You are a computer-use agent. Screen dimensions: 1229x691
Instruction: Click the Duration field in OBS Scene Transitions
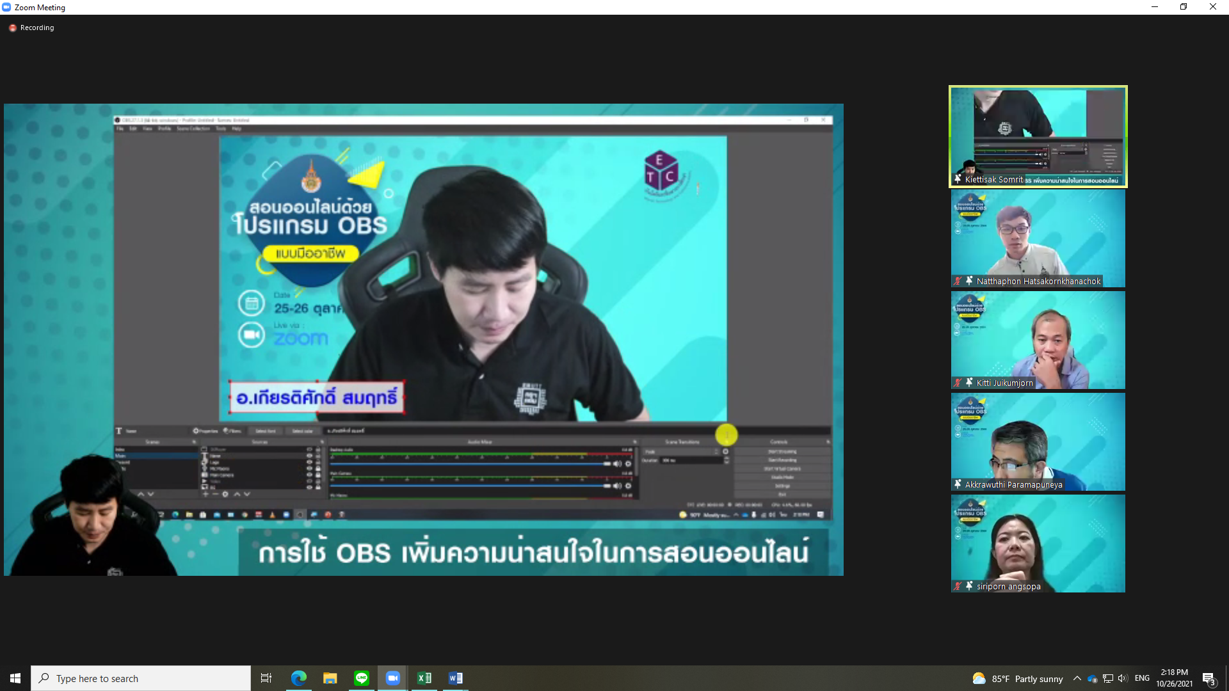tap(691, 460)
